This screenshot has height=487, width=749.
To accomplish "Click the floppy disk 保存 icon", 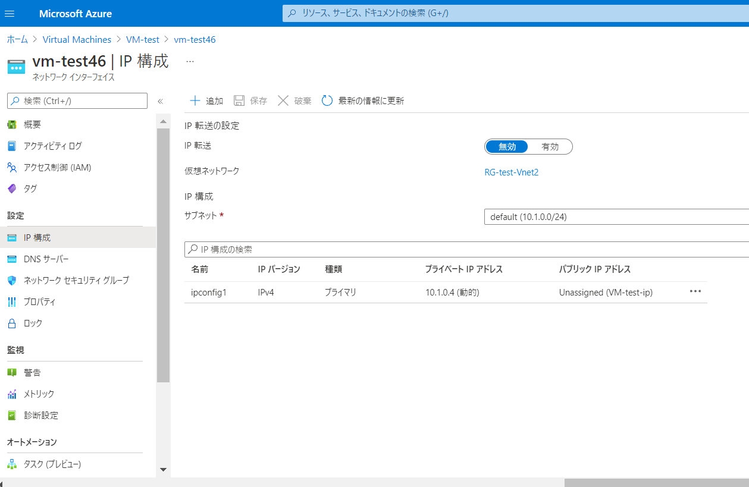I will click(x=239, y=100).
